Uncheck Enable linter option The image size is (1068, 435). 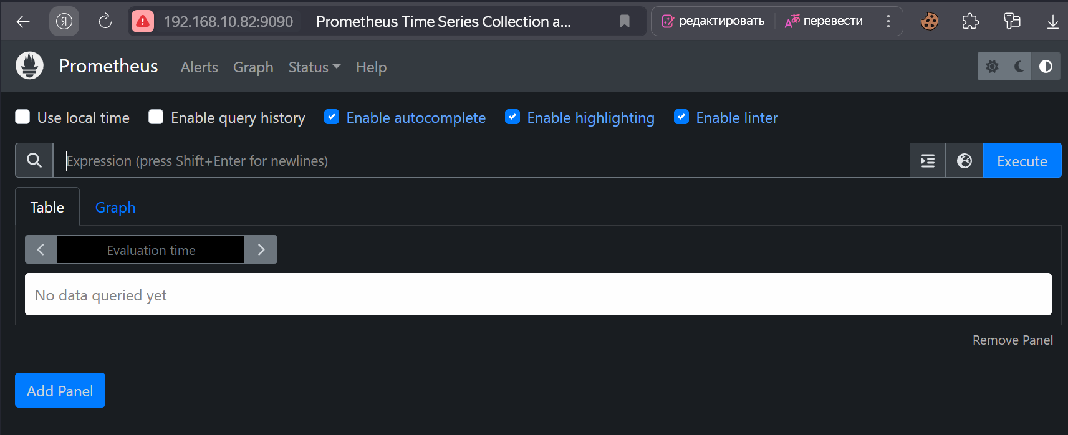(x=681, y=117)
